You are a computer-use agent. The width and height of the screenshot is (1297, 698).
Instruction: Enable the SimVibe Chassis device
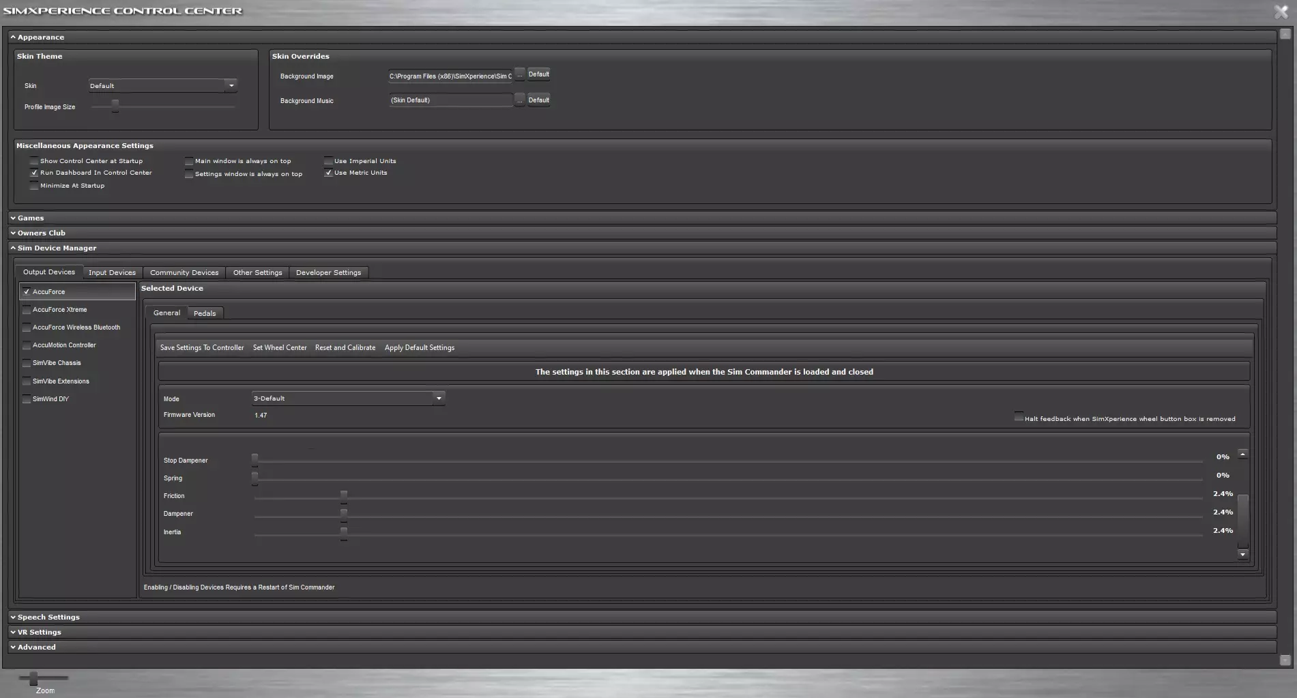point(27,363)
